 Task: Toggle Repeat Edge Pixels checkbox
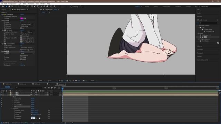pyautogui.click(x=21, y=50)
